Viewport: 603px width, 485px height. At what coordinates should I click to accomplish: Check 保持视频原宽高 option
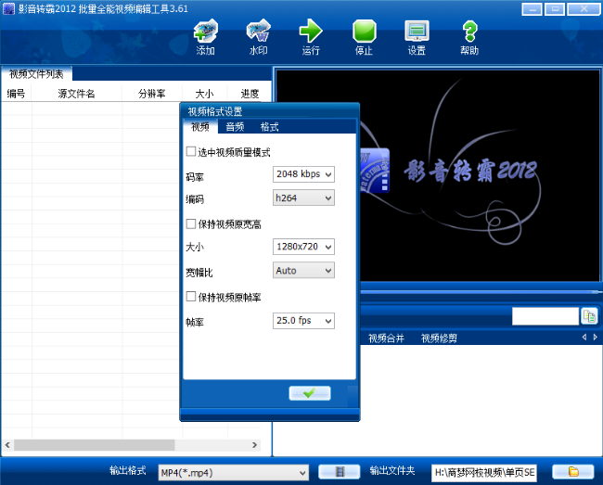click(191, 223)
